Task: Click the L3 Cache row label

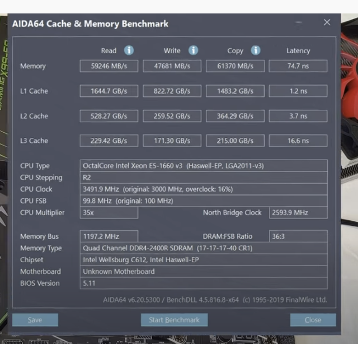Action: [x=34, y=141]
